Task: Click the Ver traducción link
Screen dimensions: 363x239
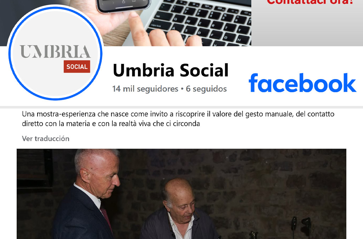Action: 46,139
